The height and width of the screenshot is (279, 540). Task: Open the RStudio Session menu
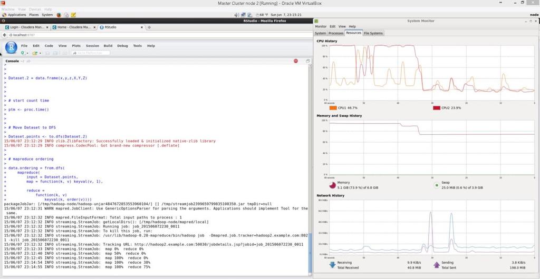92,46
